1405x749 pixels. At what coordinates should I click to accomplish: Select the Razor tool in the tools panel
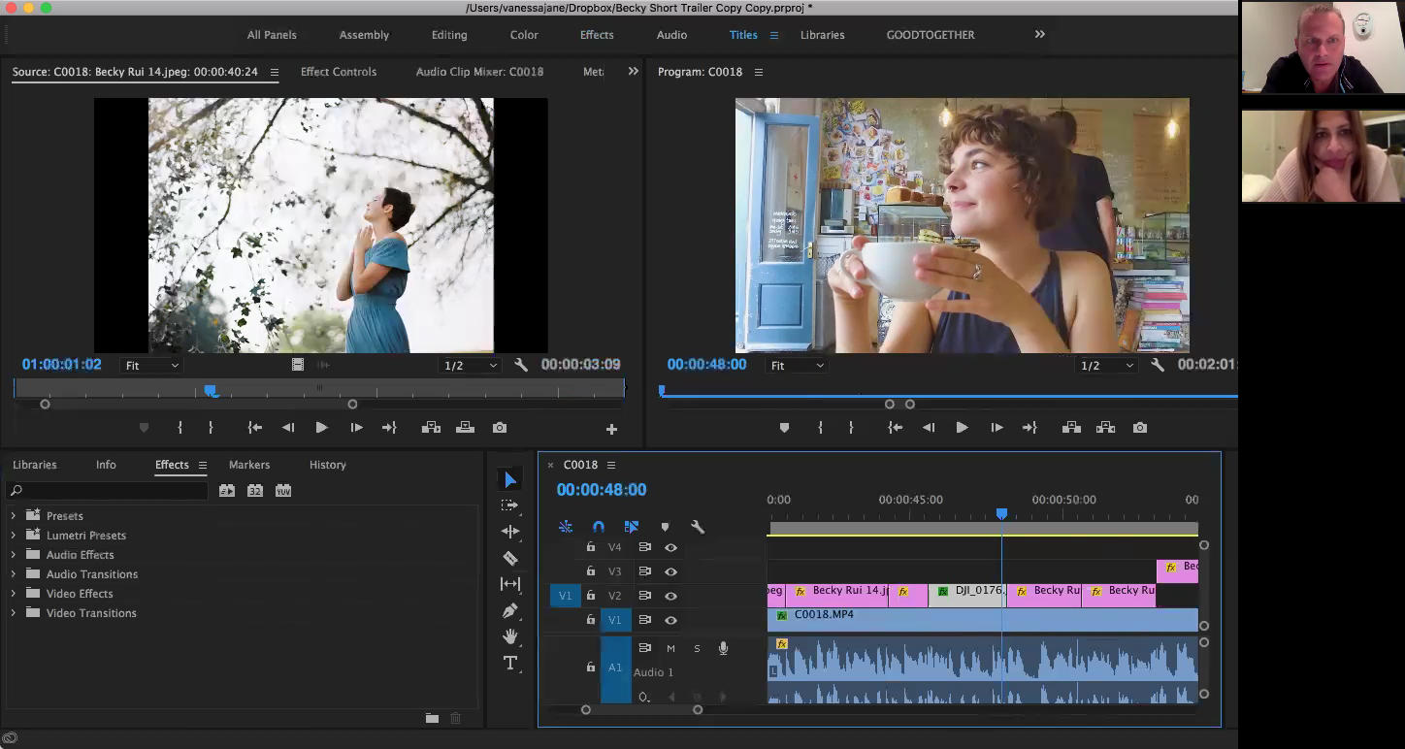(x=510, y=558)
